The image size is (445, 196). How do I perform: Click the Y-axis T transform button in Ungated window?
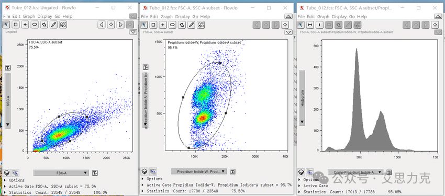(8, 68)
